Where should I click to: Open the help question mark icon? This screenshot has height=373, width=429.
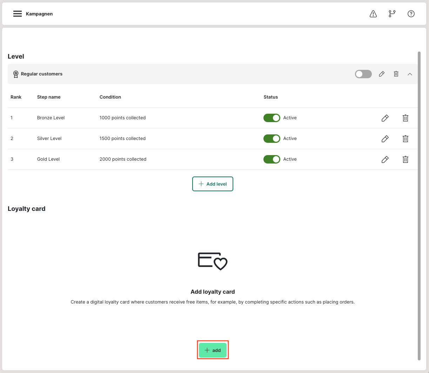point(411,14)
